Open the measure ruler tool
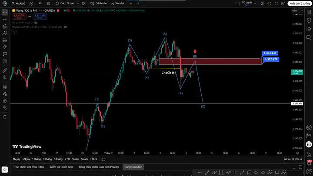Screen dimensions: 313x176 [x=5, y=70]
